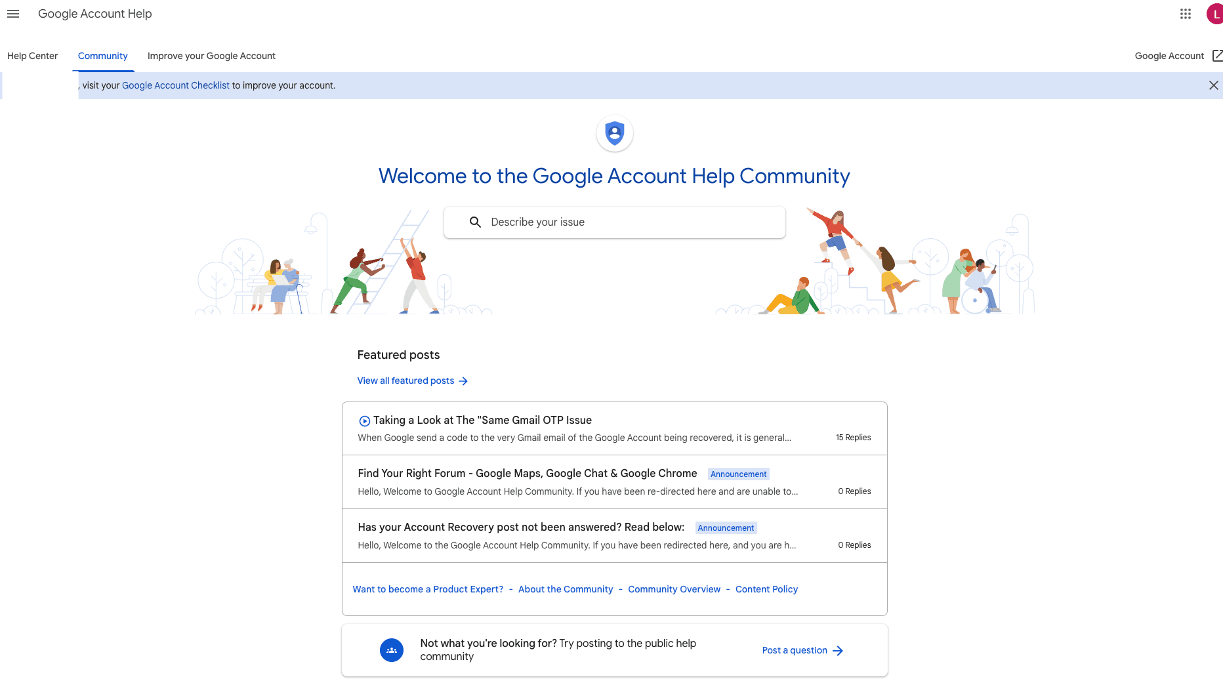
Task: Open Want to become a Product Expert link
Action: pos(428,589)
